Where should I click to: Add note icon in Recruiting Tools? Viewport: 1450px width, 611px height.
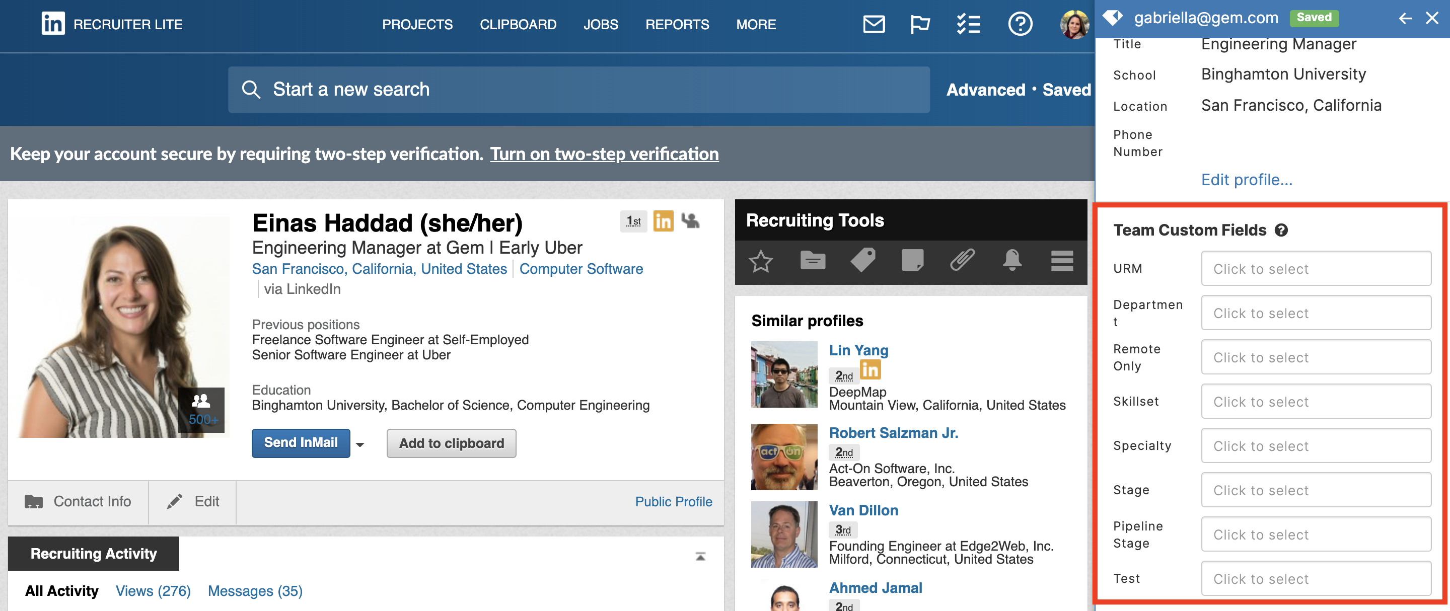tap(912, 261)
